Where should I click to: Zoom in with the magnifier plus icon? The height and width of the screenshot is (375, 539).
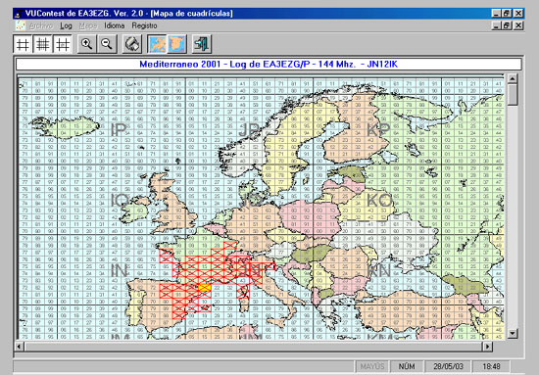point(86,44)
